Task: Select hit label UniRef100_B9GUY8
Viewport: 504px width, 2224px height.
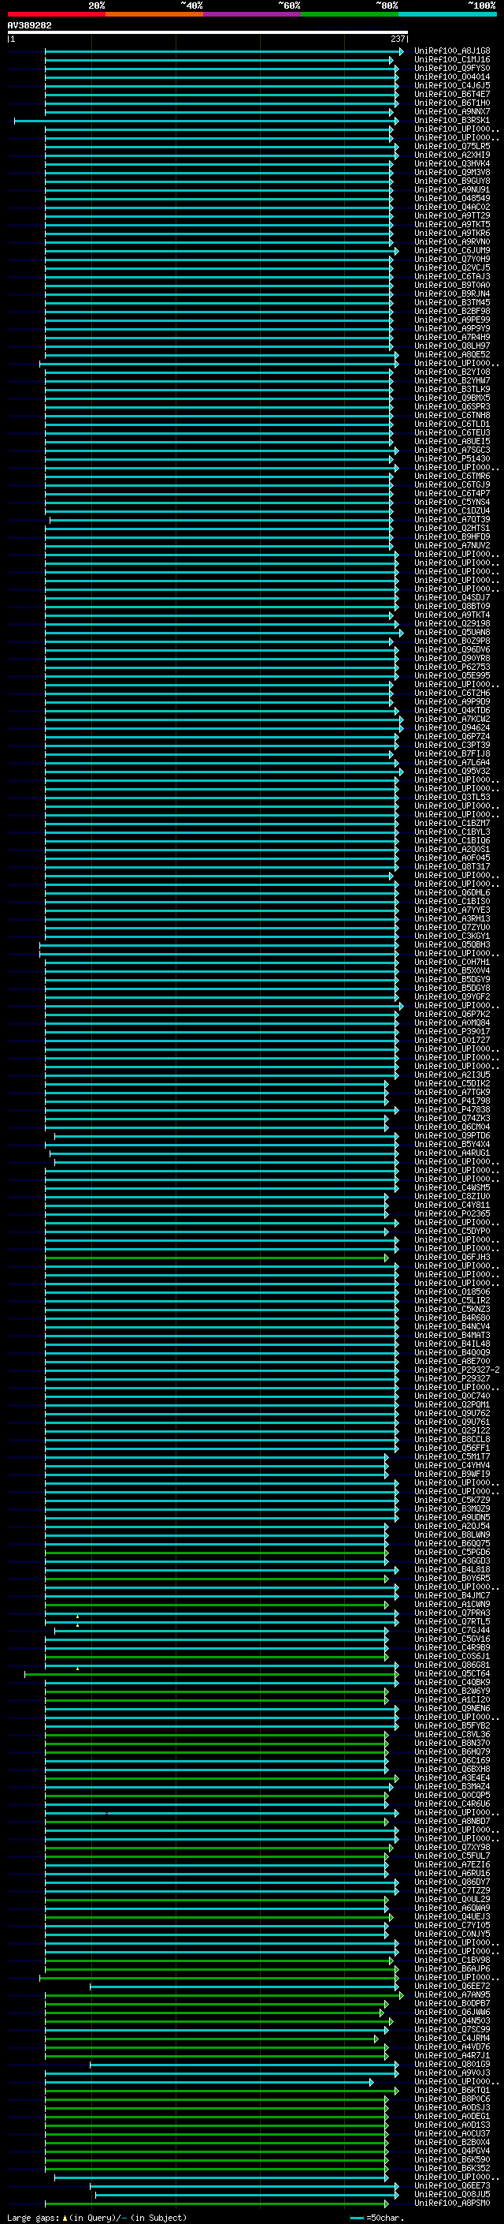Action: click(452, 181)
